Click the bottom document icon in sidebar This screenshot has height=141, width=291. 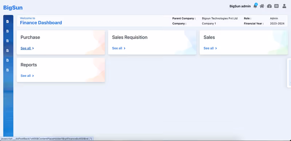pyautogui.click(x=8, y=70)
